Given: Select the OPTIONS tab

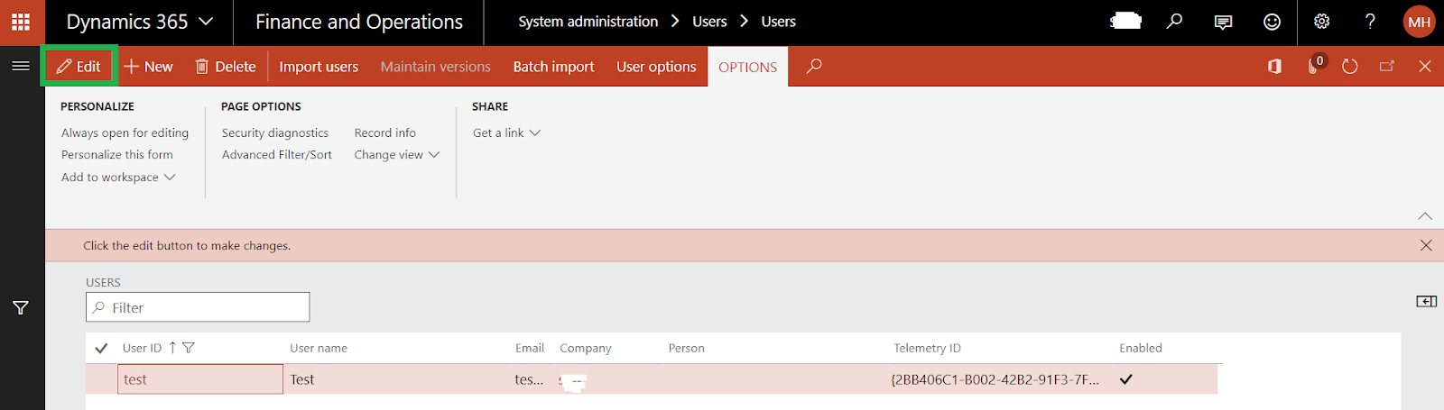Looking at the screenshot, I should click(x=747, y=67).
